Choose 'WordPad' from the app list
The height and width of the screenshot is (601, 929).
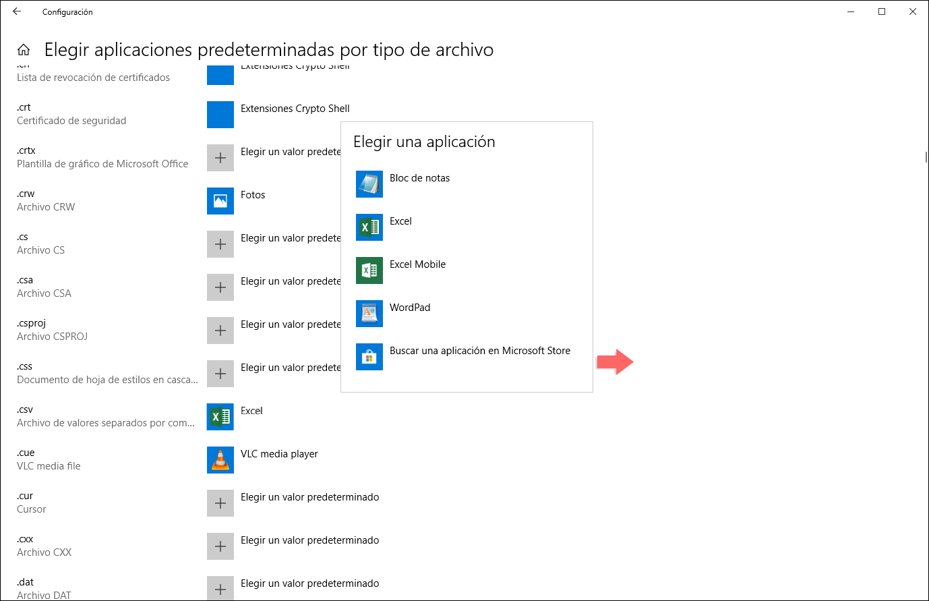(x=410, y=308)
